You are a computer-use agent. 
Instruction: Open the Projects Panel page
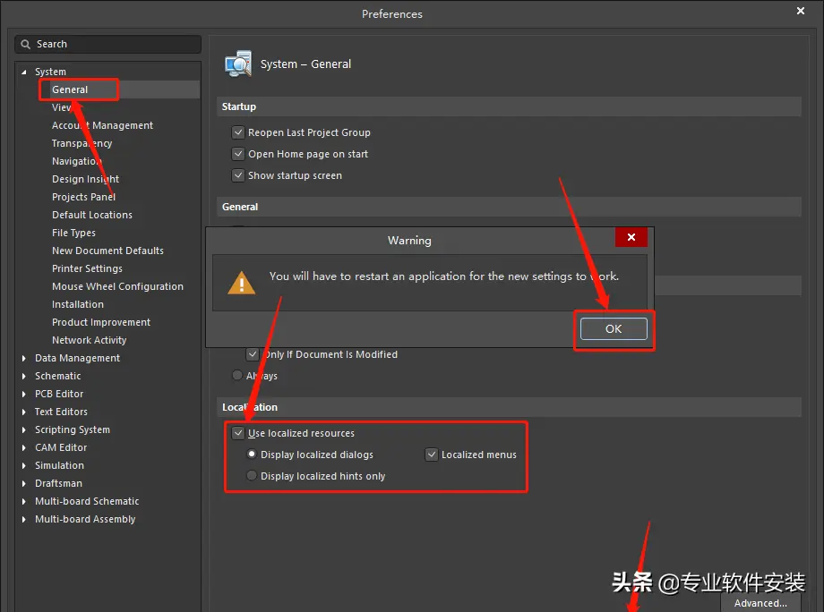pos(83,197)
